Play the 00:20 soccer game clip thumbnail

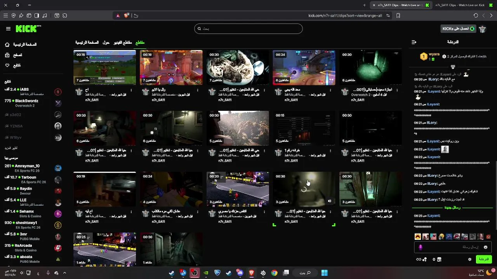click(238, 189)
